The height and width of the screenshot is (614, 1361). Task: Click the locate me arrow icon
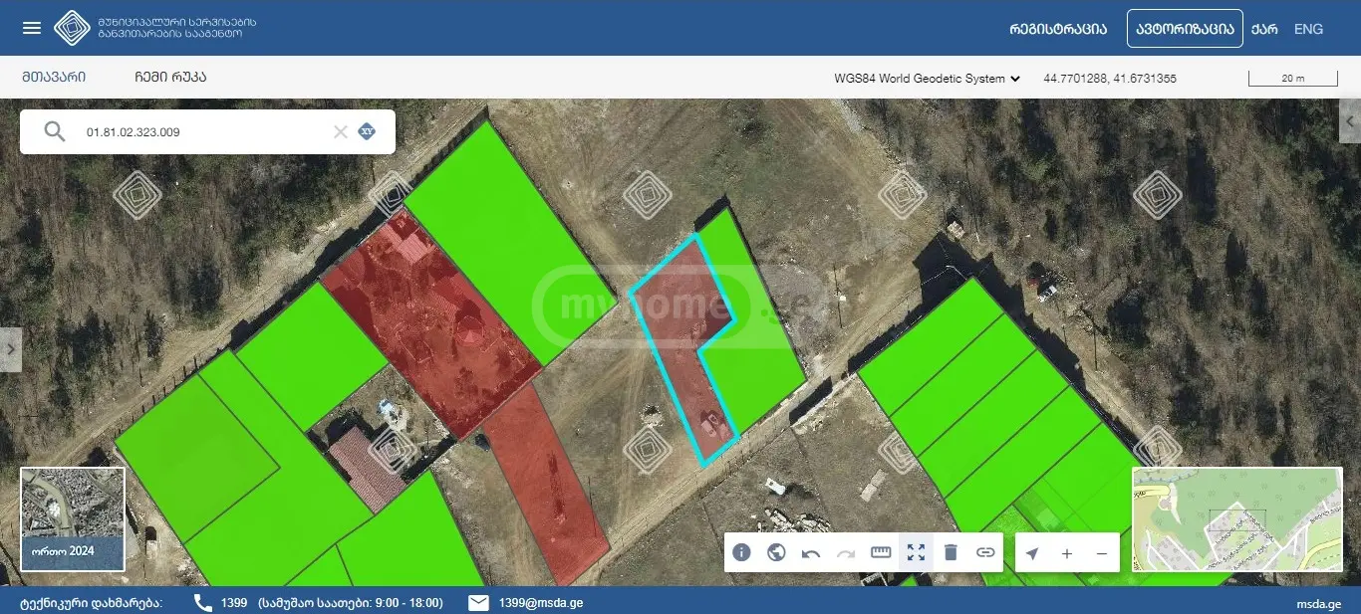pyautogui.click(x=1032, y=553)
